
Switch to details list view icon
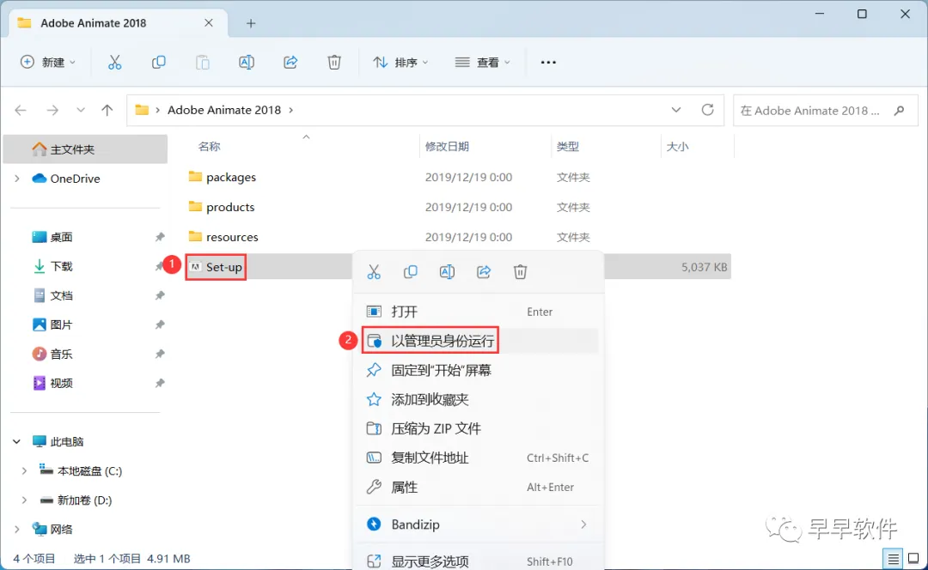click(893, 558)
